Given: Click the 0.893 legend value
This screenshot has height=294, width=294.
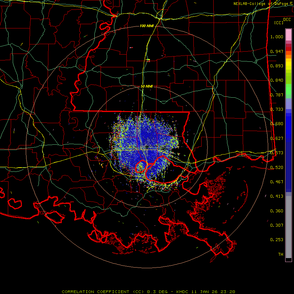Looking at the screenshot, I should tap(277, 66).
